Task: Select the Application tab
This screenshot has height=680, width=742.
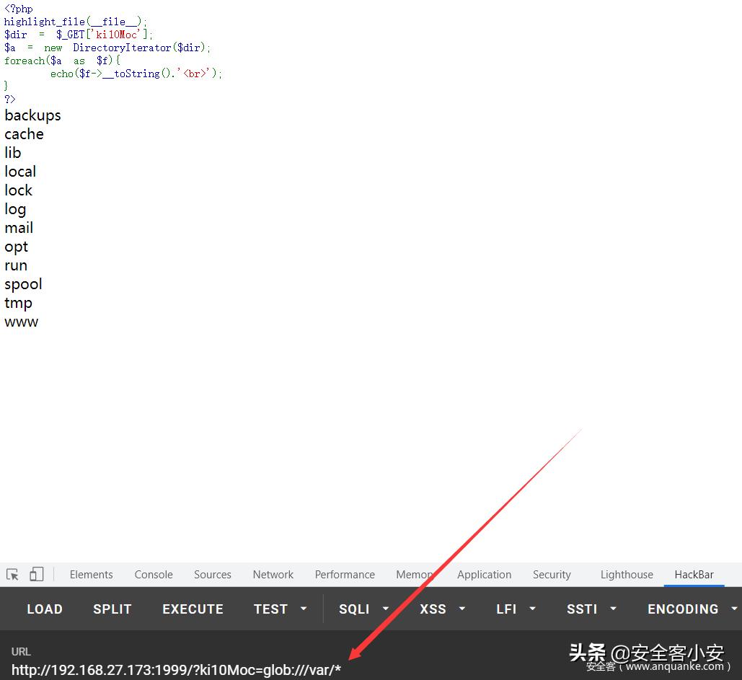Action: (x=484, y=575)
